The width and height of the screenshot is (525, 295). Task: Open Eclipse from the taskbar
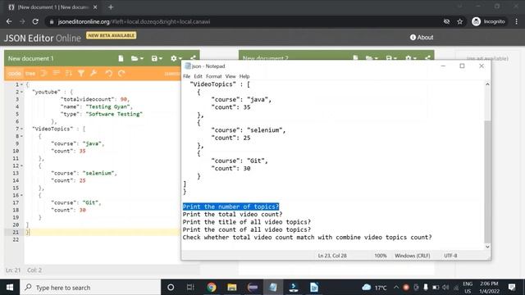[253, 288]
